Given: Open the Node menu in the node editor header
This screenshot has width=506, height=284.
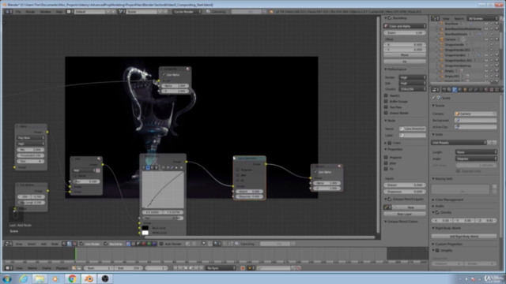Looking at the screenshot, I should 55,244.
